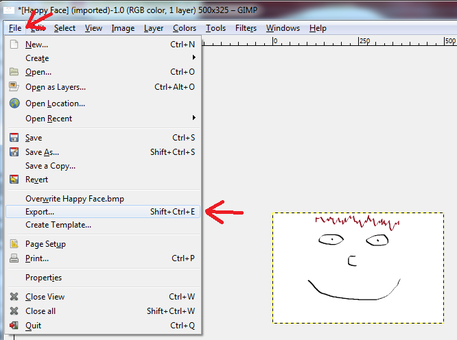Choose Quit menu entry
The image size is (457, 340).
[x=103, y=326]
